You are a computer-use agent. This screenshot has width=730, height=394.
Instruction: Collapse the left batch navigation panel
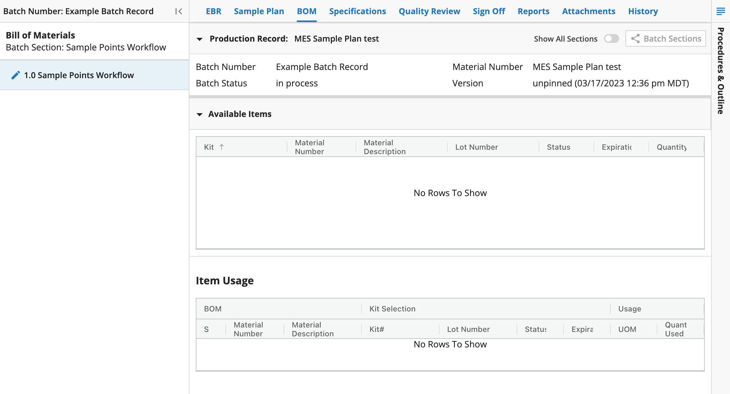point(179,11)
